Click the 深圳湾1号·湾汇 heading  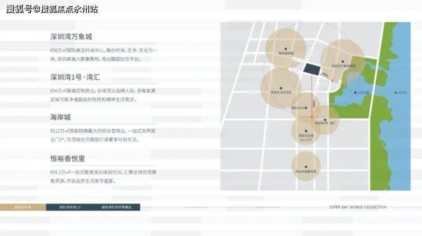click(x=75, y=78)
